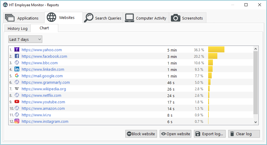Viewport: 267px width, 145px height.
Task: Open the https://www.linkedin.com link
Action: [43, 69]
